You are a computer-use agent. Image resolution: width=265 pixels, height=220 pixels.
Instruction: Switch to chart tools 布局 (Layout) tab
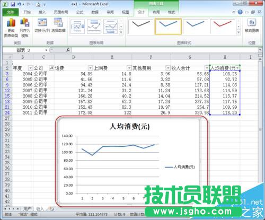pyautogui.click(x=156, y=12)
